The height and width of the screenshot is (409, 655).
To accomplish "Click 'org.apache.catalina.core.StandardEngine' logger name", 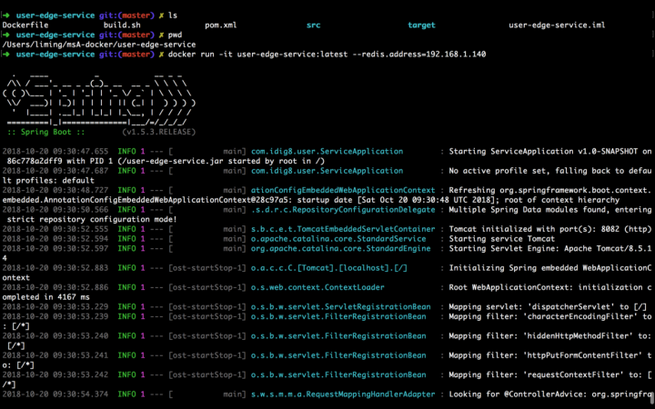I will coord(341,248).
